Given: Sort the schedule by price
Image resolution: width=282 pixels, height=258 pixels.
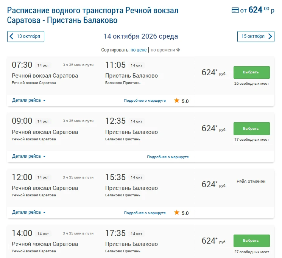Looking at the screenshot, I should point(139,50).
